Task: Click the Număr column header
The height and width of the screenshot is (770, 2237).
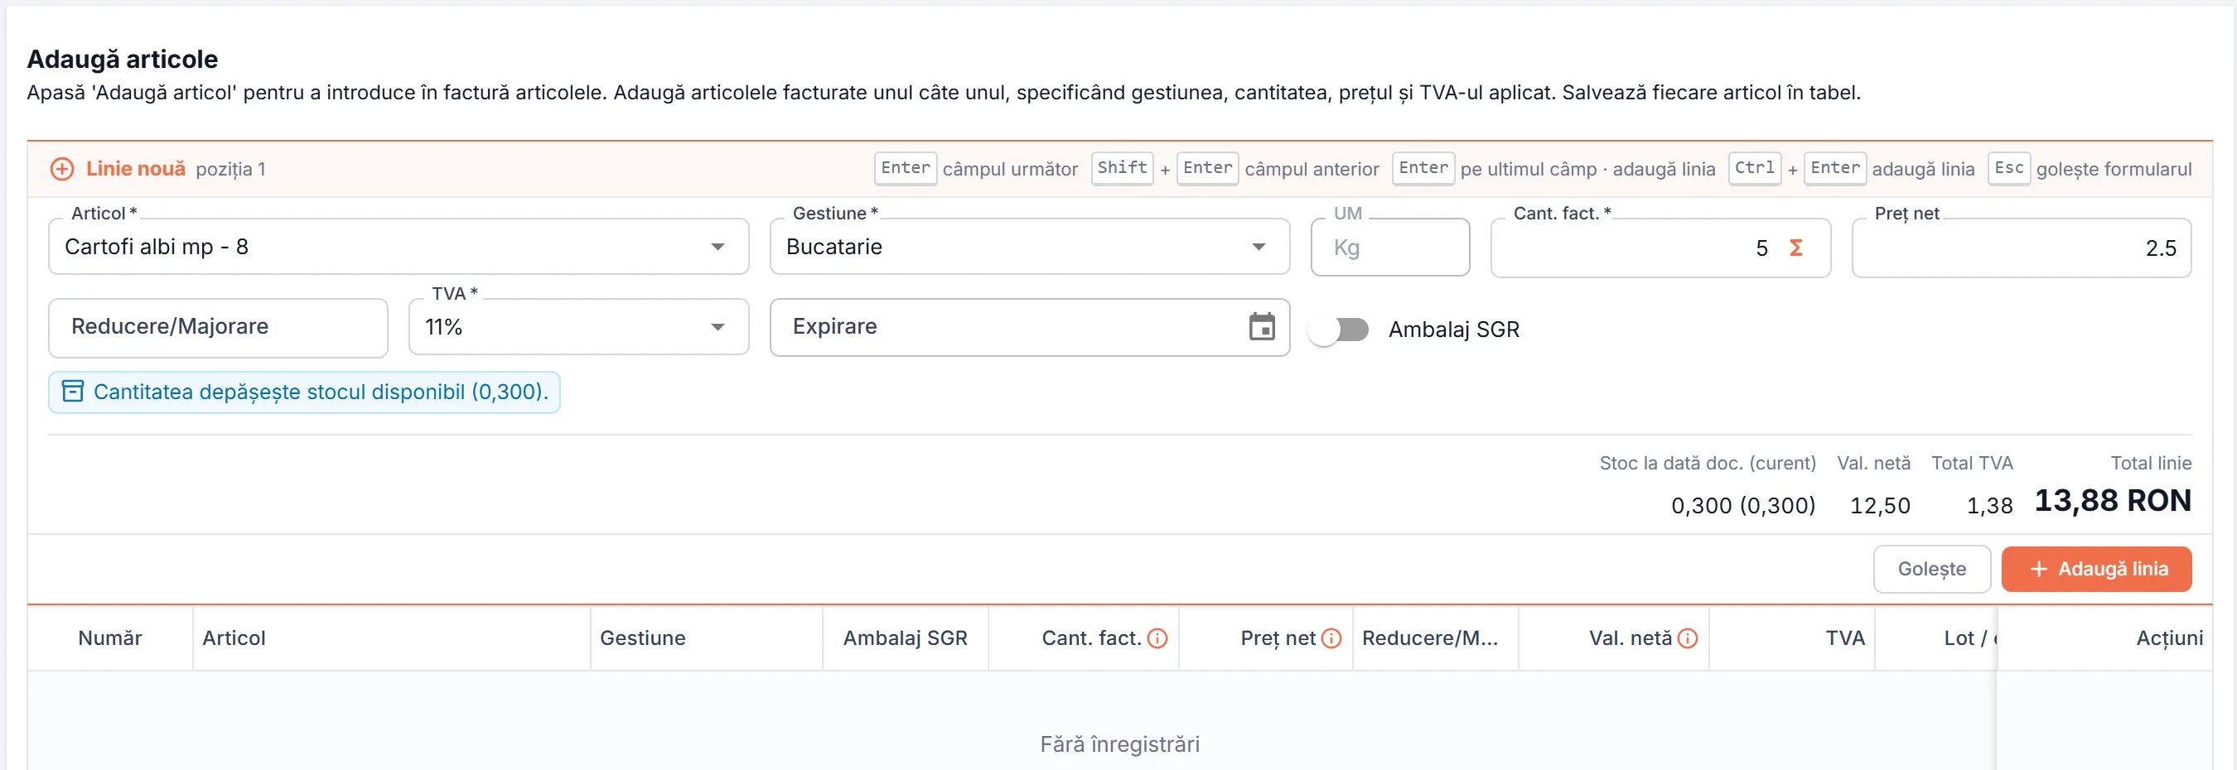Action: tap(109, 638)
